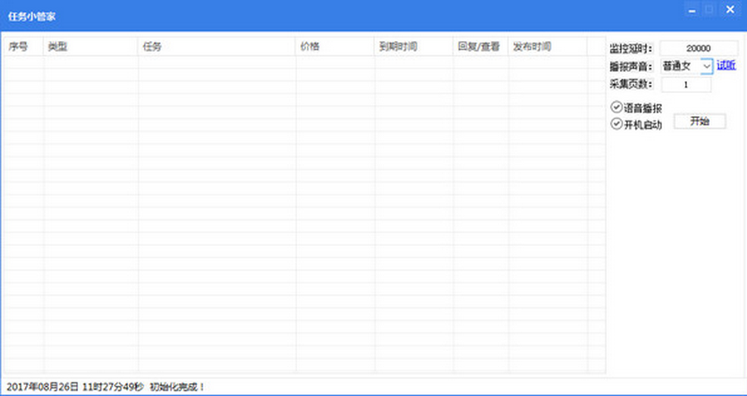Sort by the 发布时间 column header
The image size is (747, 396).
(548, 46)
